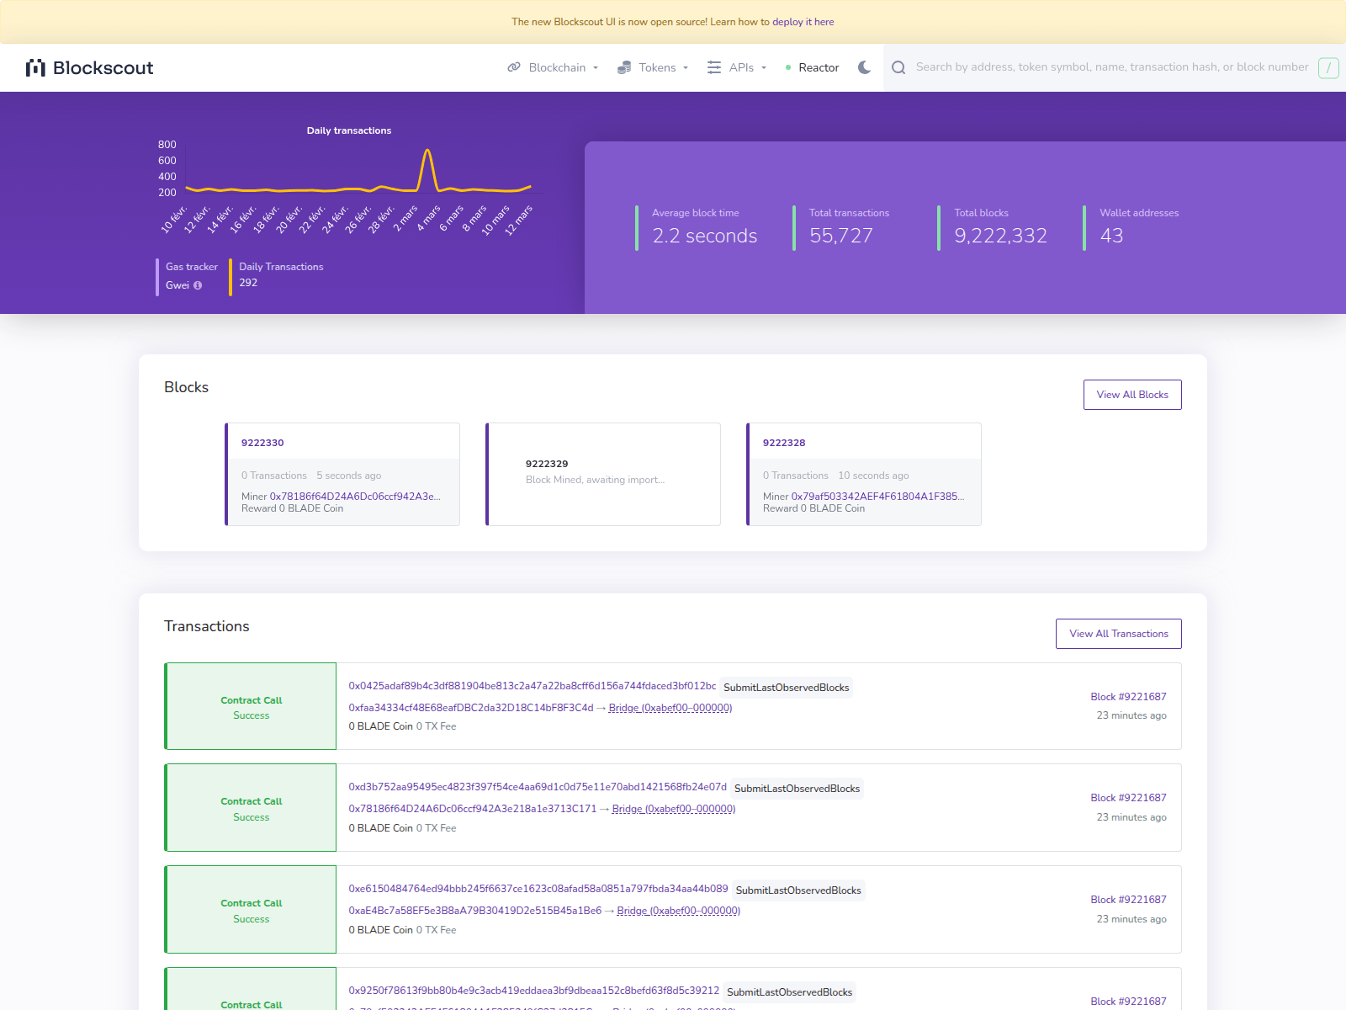
Task: Click the filter-lines icon beside APIs
Action: click(x=713, y=67)
